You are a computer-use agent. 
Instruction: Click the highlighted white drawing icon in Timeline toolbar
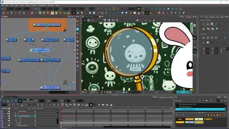91,105
